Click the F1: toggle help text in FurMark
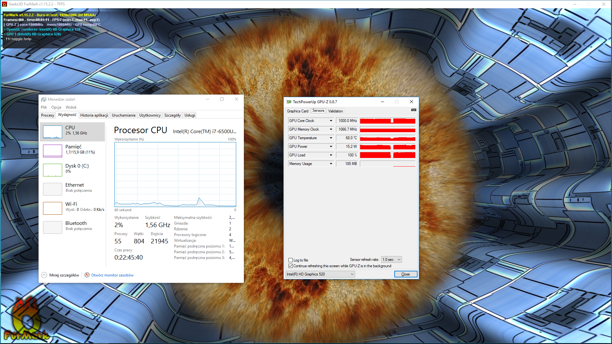Viewport: 612px width, 344px height. 18,39
